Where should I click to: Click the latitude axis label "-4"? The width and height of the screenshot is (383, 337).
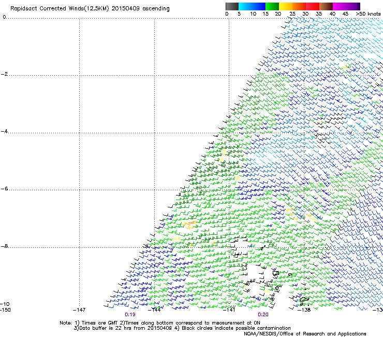[4, 131]
